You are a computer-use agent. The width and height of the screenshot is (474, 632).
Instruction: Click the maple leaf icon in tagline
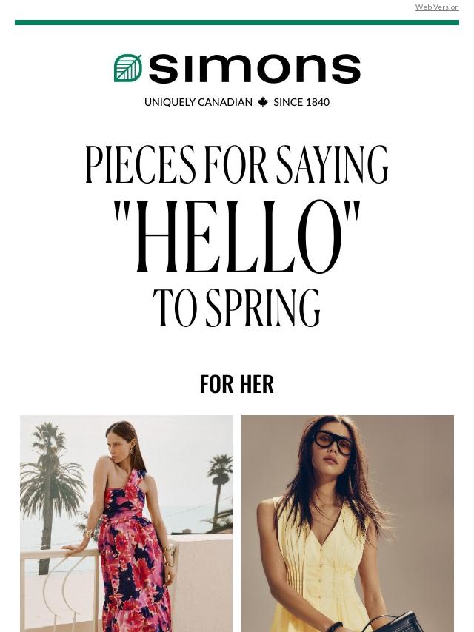[x=263, y=102]
